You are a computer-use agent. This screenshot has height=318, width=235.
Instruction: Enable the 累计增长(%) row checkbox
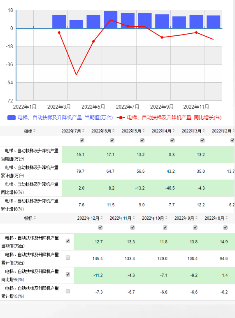(x=68, y=291)
